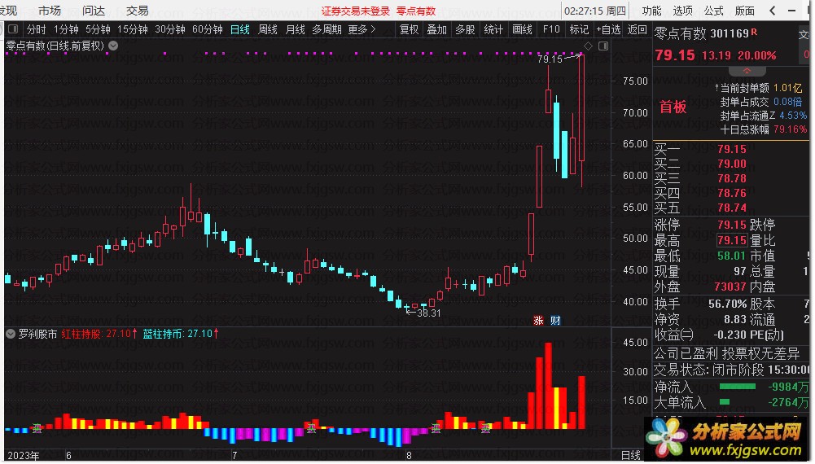Click 买四 price 78.76
Viewport: 815px width, 464px height.
tap(731, 193)
